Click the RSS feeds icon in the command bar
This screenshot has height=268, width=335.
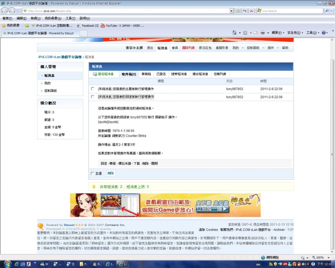pyautogui.click(x=245, y=33)
